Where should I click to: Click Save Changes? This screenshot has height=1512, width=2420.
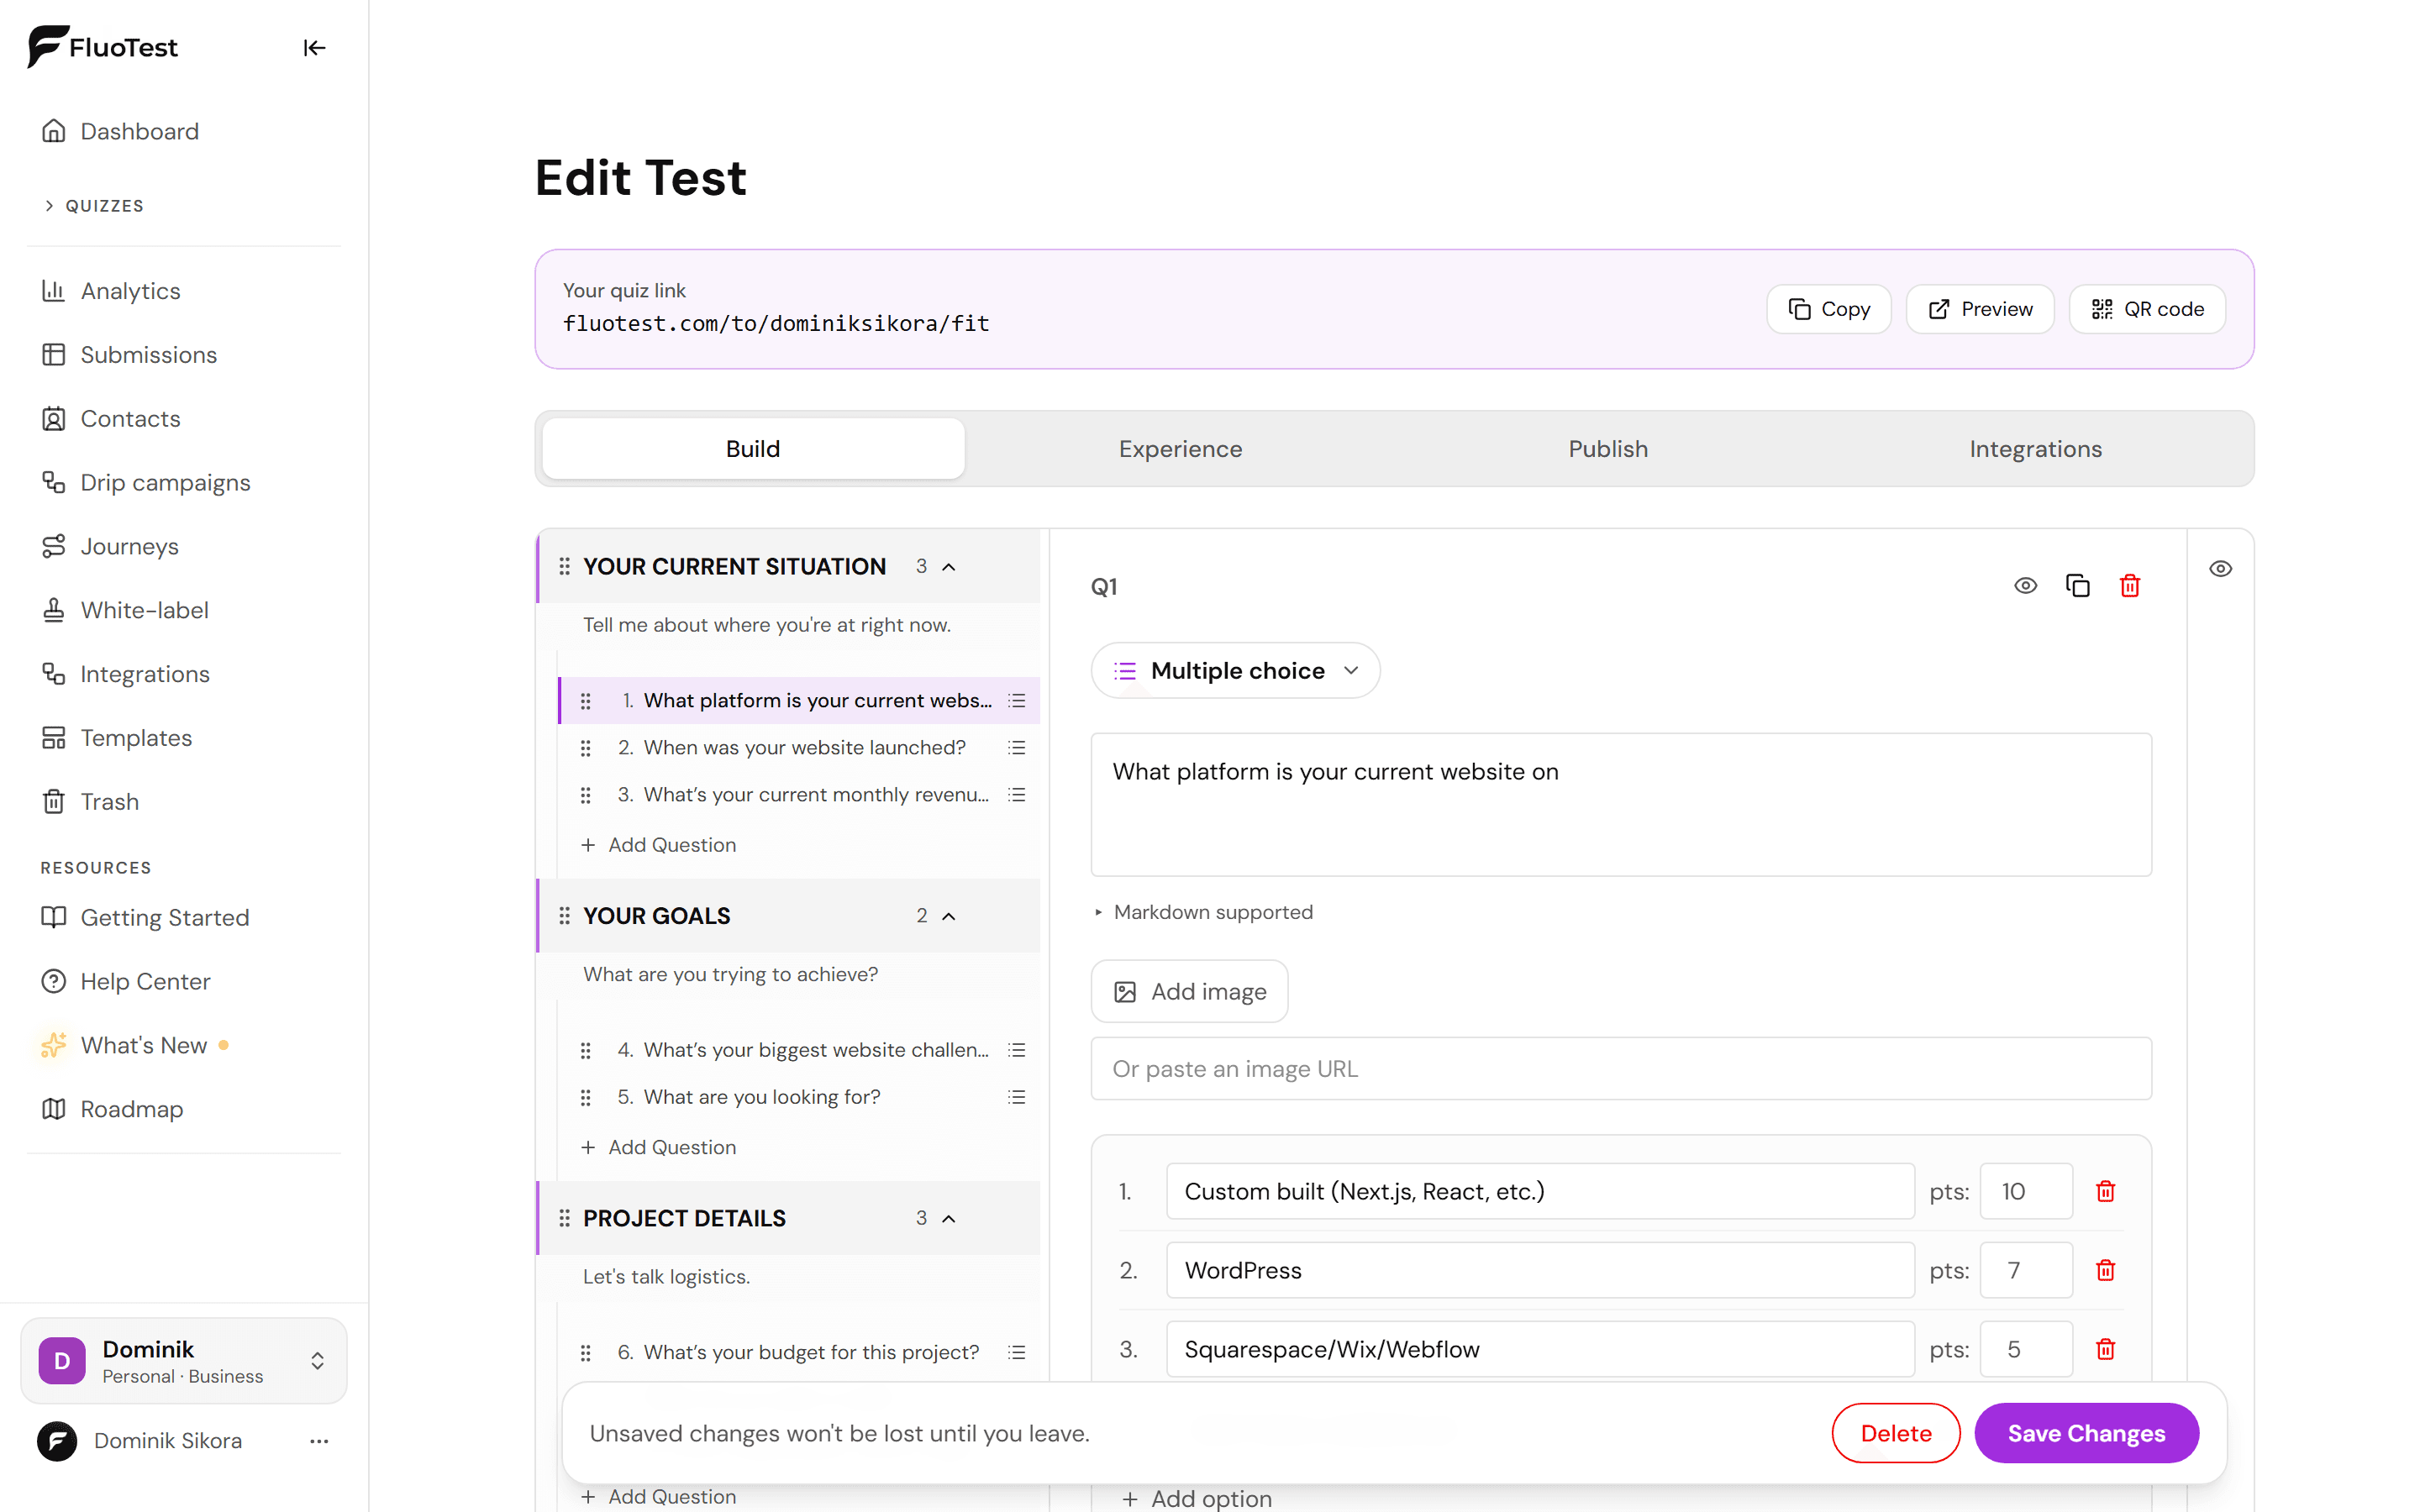point(2086,1433)
